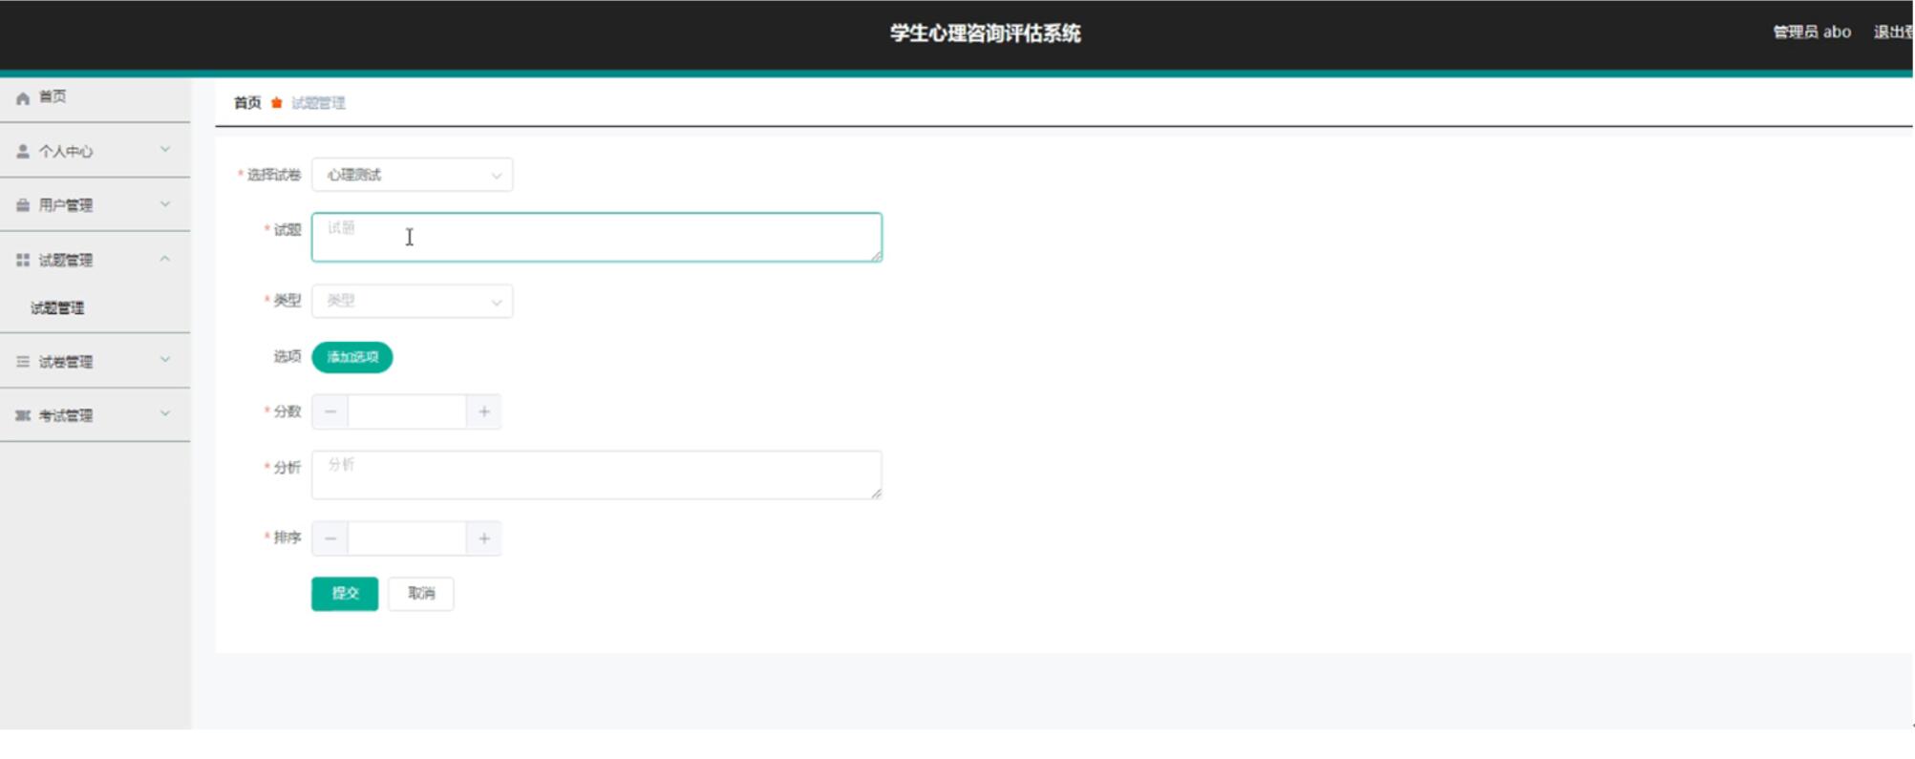Open the 试卷管理 sidebar menu
The image size is (1915, 759).
point(95,362)
